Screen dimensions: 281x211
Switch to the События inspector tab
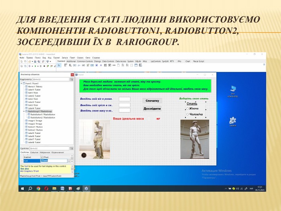[34, 152]
